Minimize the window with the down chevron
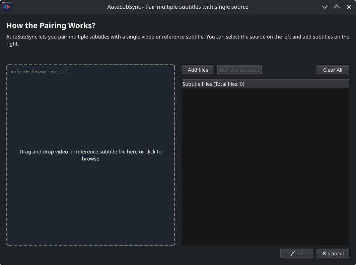 click(325, 7)
